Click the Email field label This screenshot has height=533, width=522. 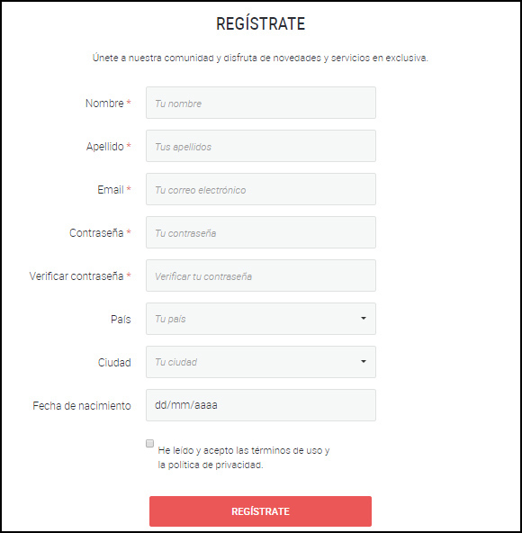pos(111,189)
